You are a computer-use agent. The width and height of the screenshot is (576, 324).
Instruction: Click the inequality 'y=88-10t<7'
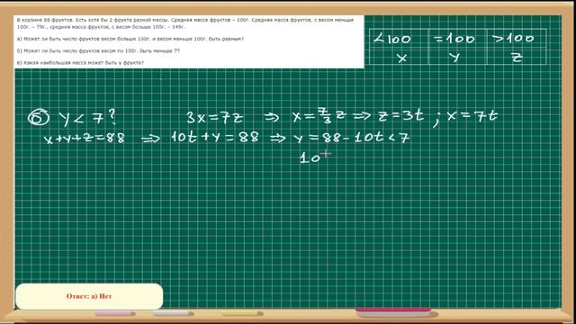[x=352, y=138]
